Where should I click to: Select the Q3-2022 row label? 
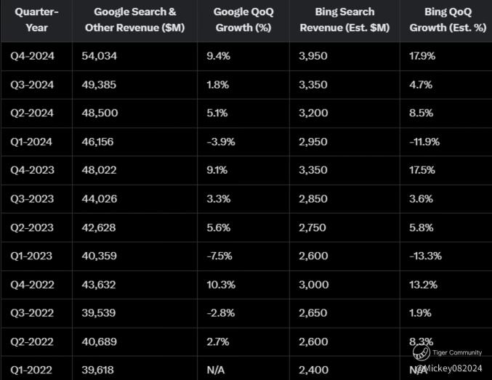coord(32,313)
